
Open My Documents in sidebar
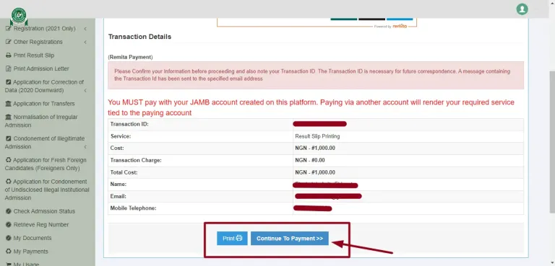33,238
